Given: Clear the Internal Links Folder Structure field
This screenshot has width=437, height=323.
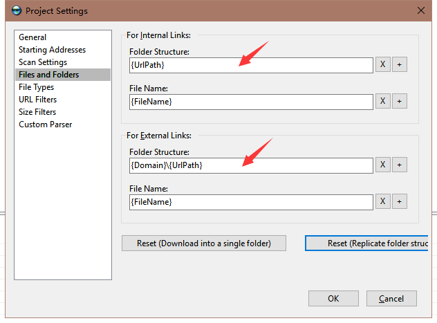Looking at the screenshot, I should tap(382, 64).
